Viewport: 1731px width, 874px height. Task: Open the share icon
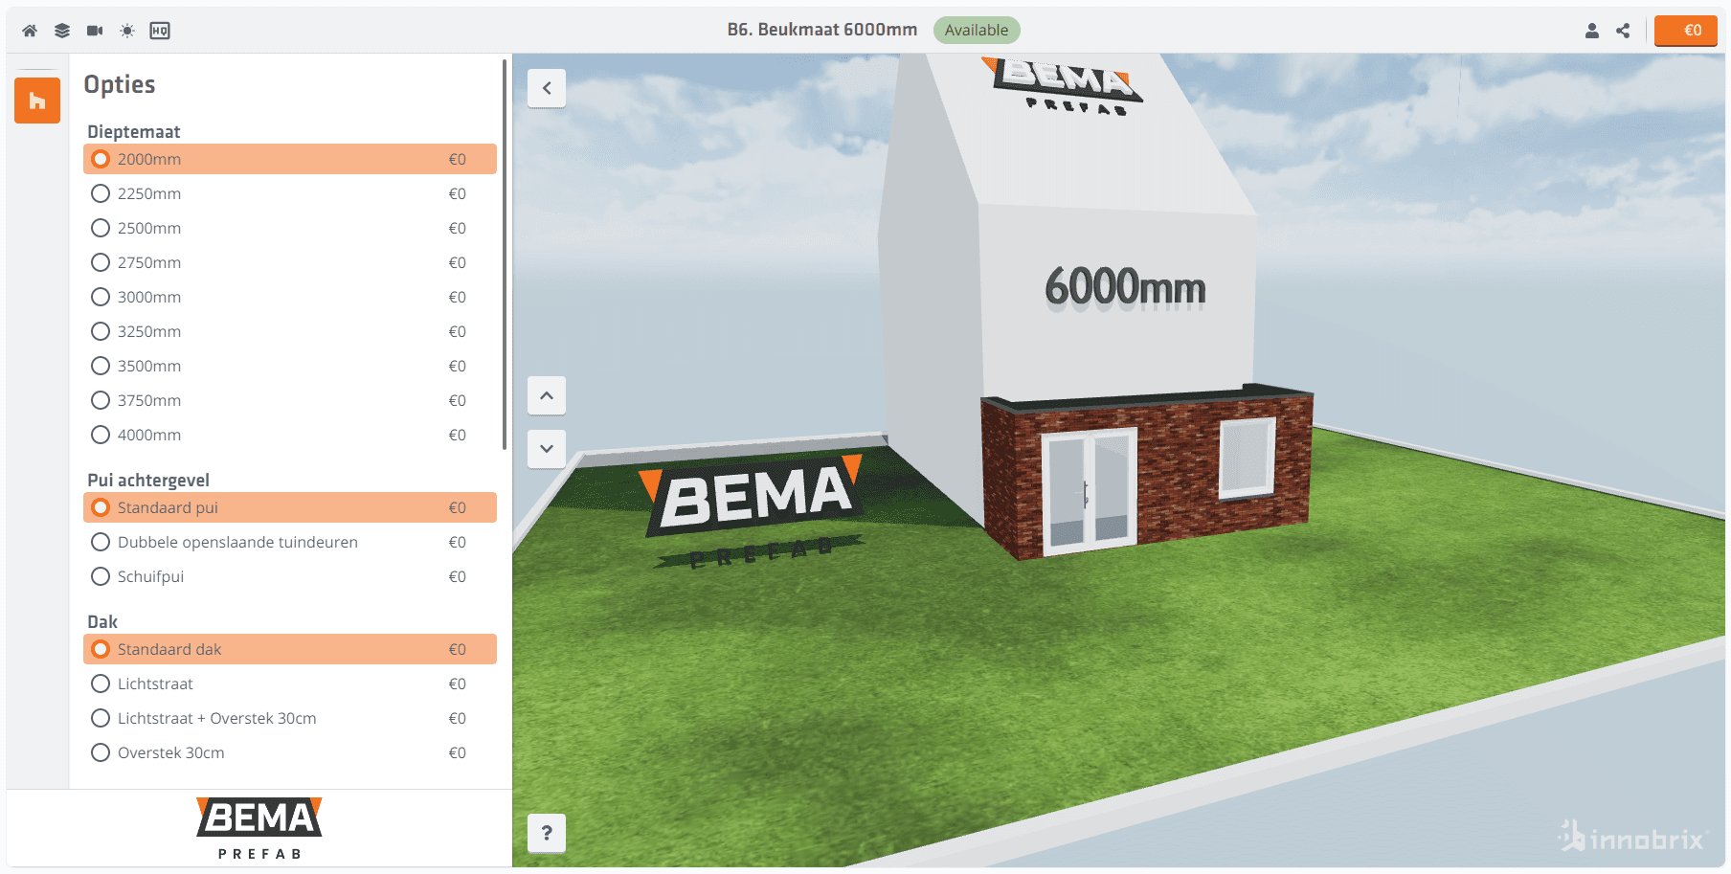1623,31
